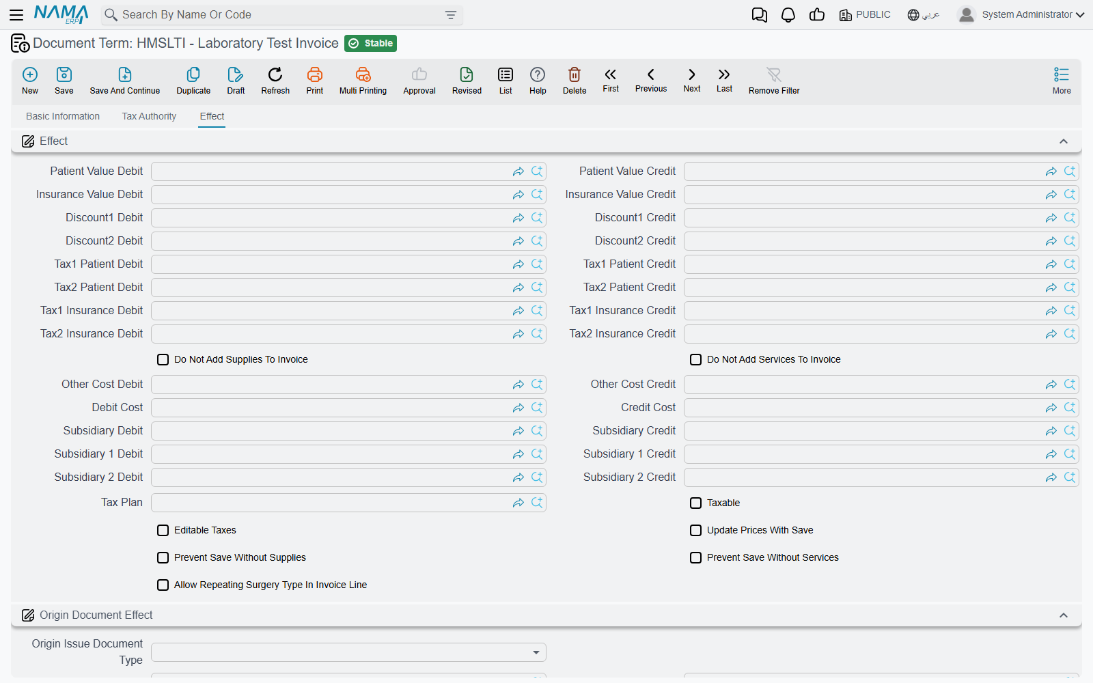Click the New document icon
Image resolution: width=1093 pixels, height=683 pixels.
pos(30,74)
